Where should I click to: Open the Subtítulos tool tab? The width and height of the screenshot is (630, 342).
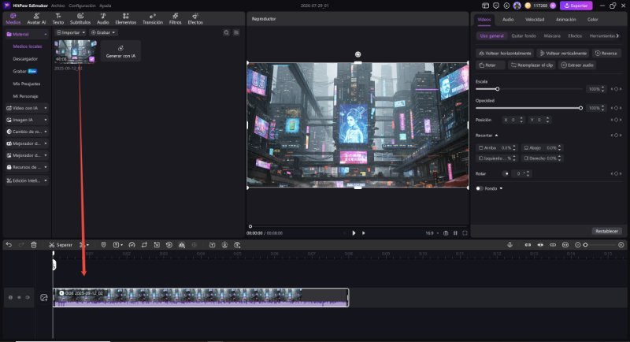(80, 19)
